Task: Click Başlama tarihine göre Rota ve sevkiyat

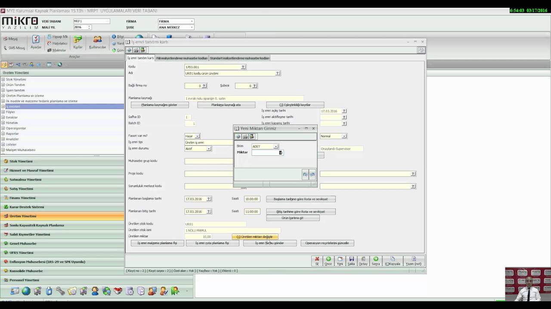Action: tap(300, 199)
